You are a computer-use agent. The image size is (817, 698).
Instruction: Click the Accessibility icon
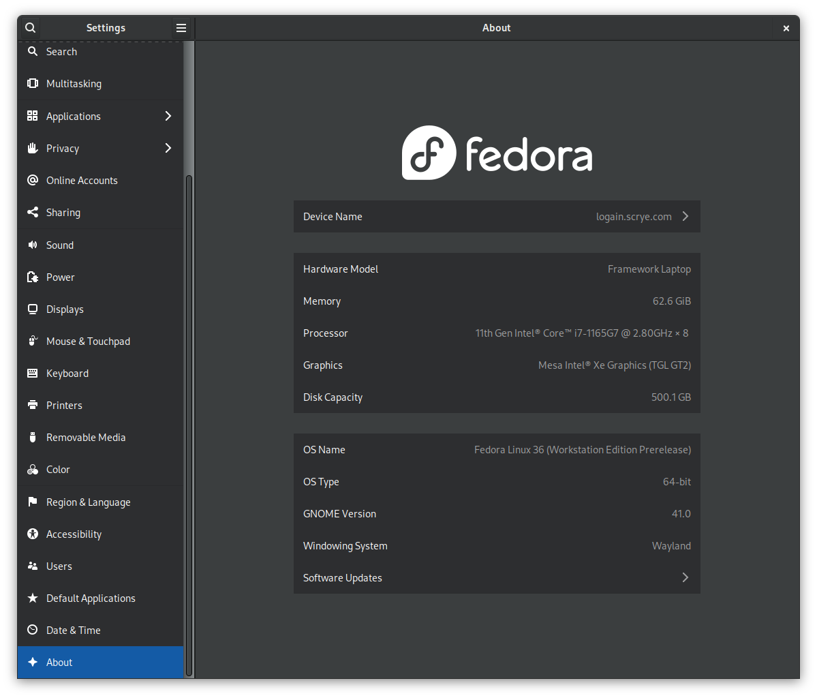[32, 534]
